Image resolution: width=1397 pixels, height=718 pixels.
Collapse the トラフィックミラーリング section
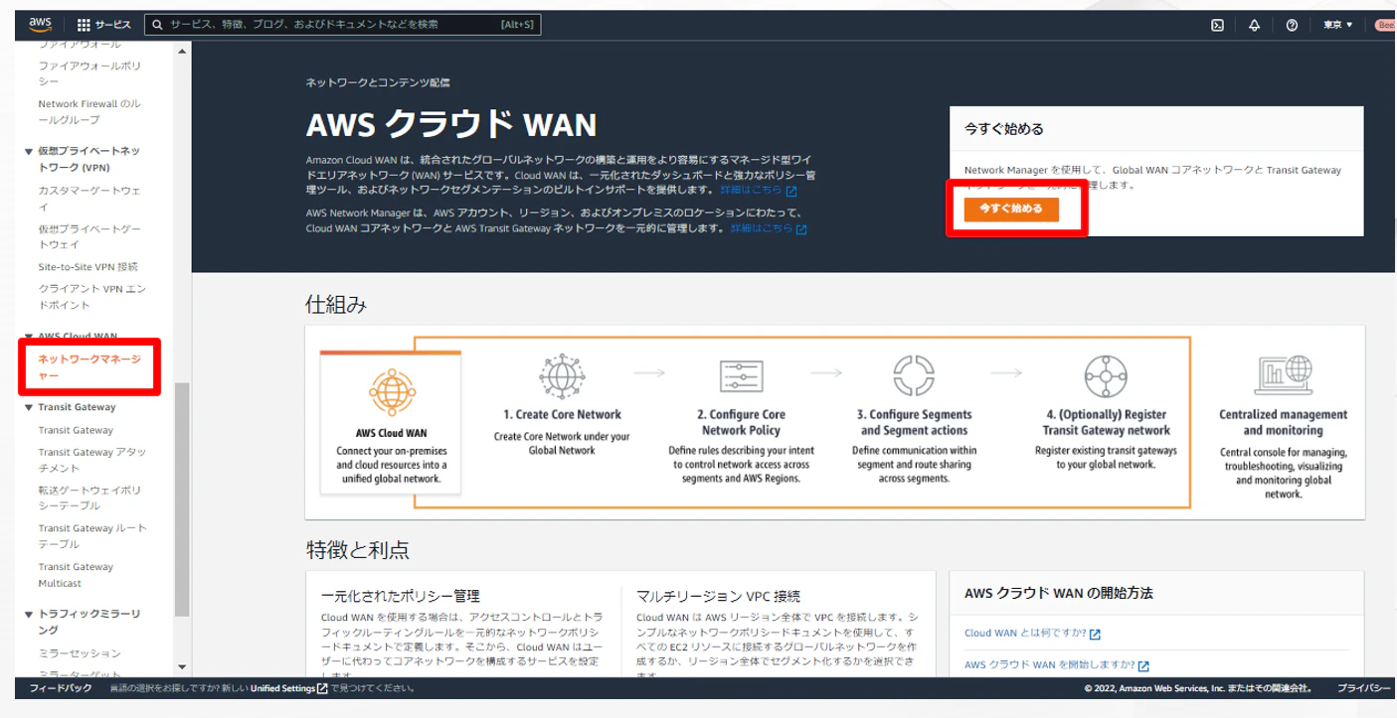[29, 615]
